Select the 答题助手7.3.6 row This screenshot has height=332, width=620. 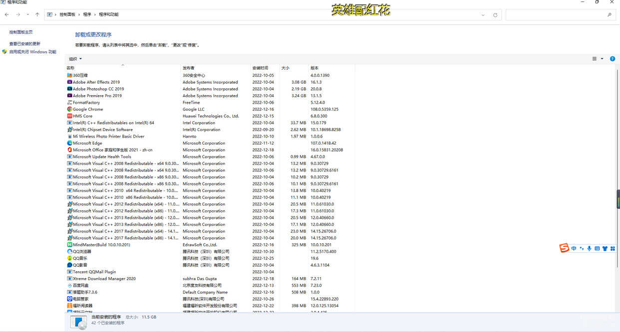210,292
